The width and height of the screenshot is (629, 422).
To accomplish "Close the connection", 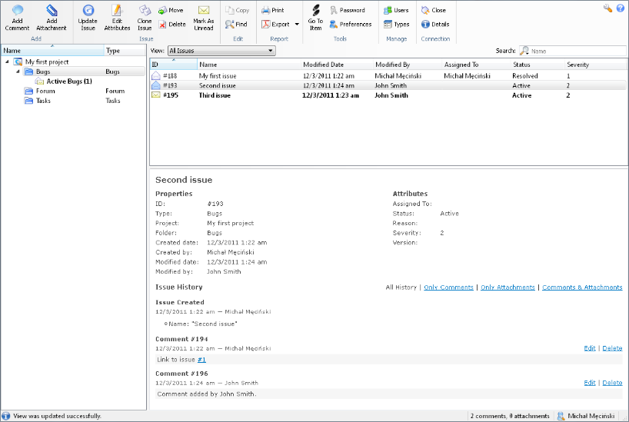I will [433, 10].
